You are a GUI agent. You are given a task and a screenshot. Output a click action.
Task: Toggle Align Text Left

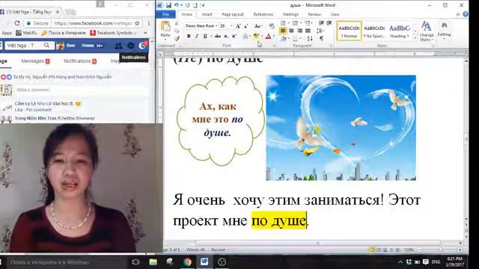click(283, 31)
